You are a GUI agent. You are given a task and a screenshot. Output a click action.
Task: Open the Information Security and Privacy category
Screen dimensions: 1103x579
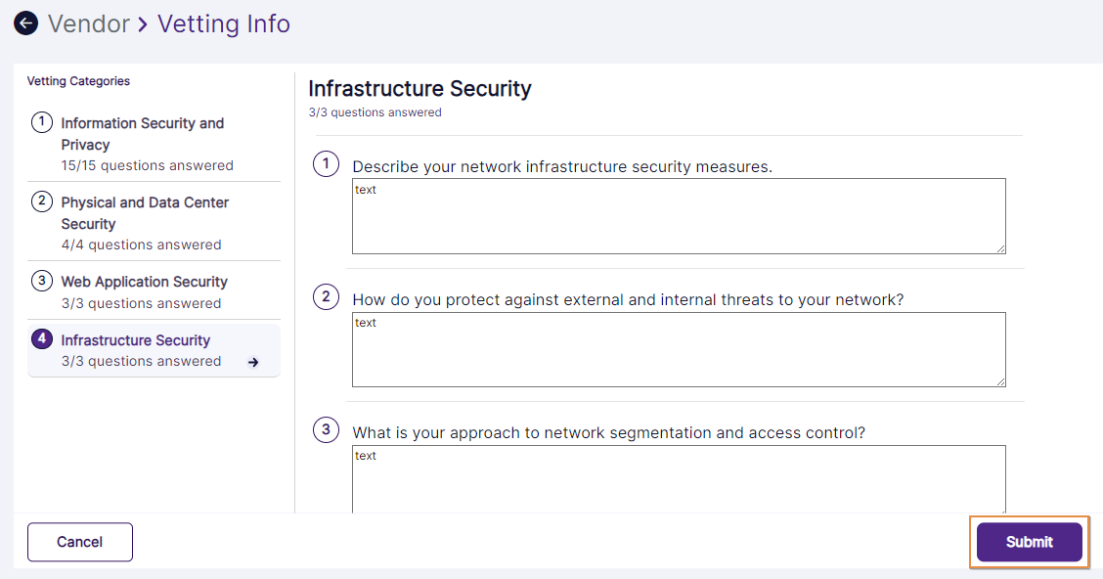coord(142,134)
